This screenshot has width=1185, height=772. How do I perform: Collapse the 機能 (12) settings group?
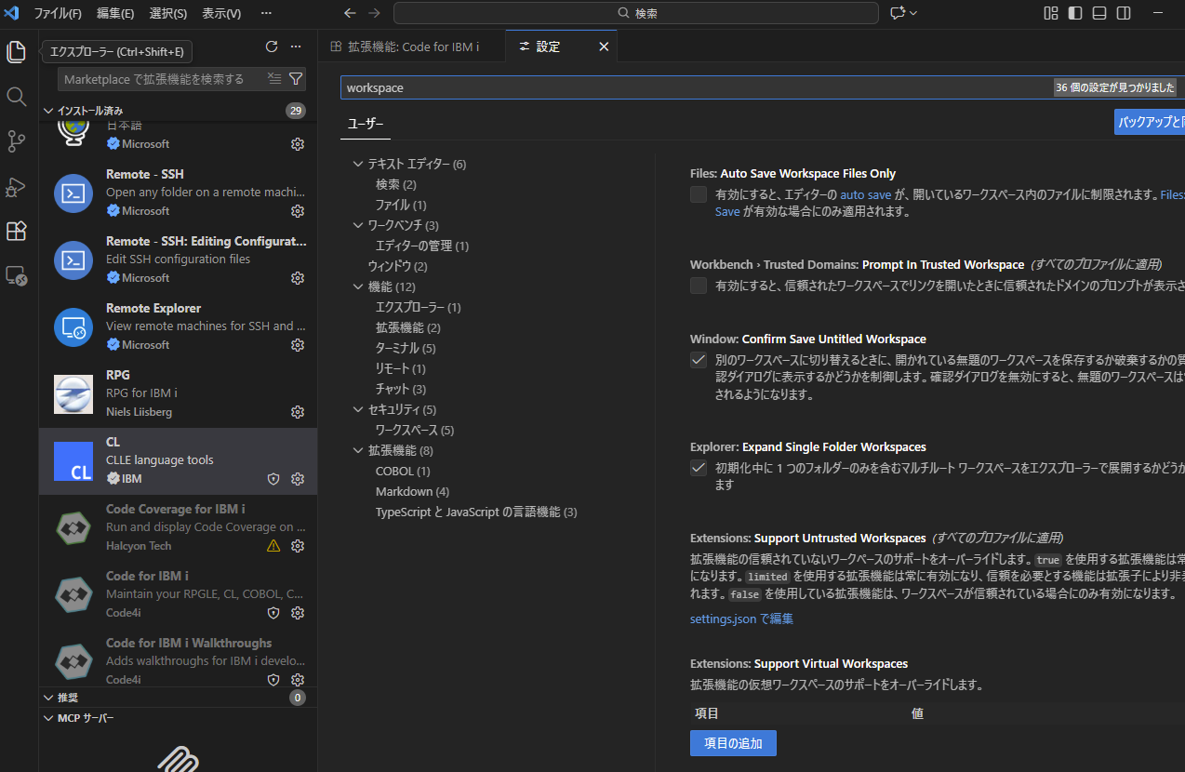(x=358, y=286)
